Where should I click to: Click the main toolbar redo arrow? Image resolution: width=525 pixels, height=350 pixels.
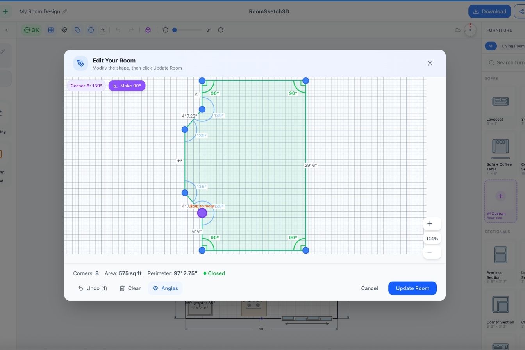[x=131, y=30]
